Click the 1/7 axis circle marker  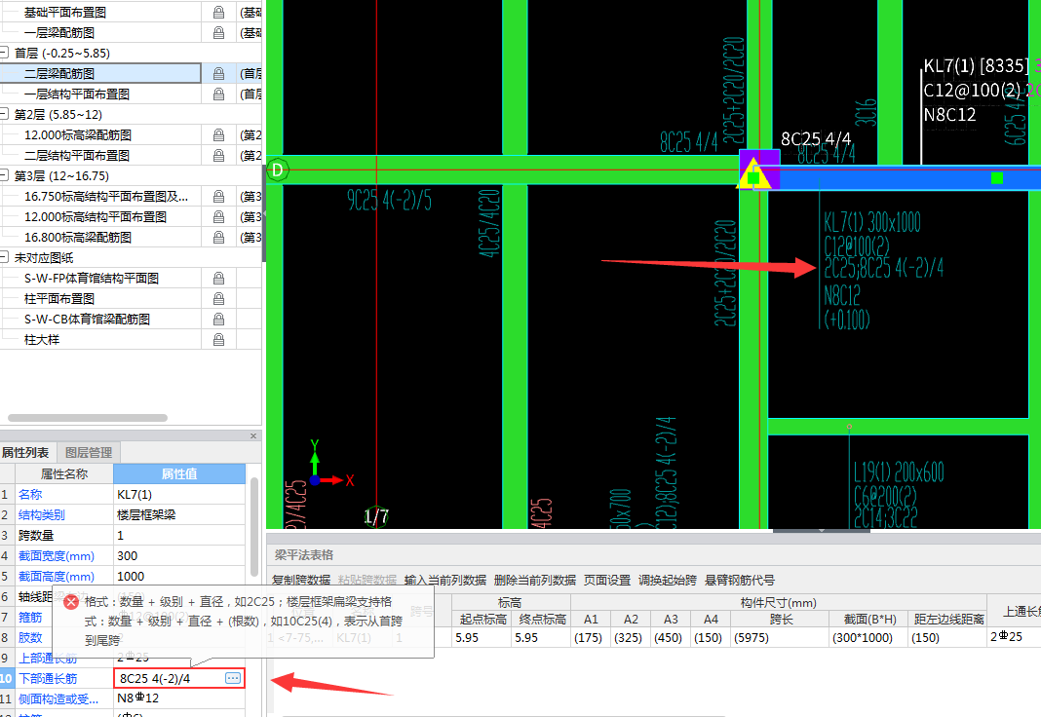(376, 516)
